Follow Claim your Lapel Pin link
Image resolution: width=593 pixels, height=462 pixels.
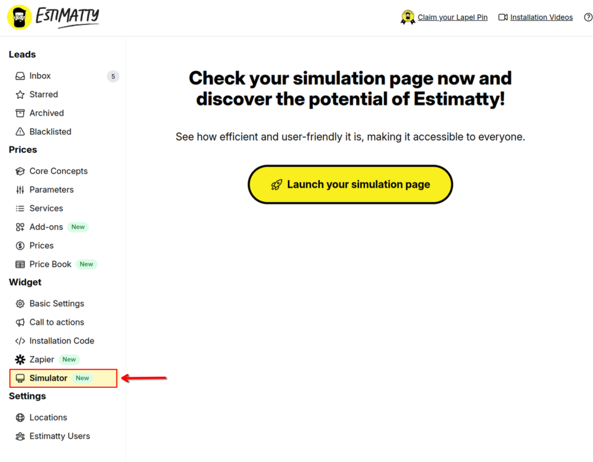[452, 17]
